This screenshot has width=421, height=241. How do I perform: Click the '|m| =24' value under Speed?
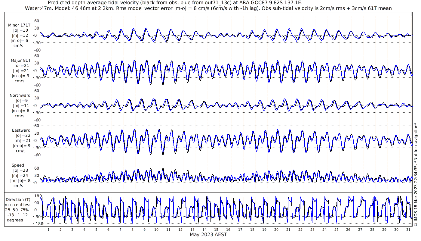21,175
